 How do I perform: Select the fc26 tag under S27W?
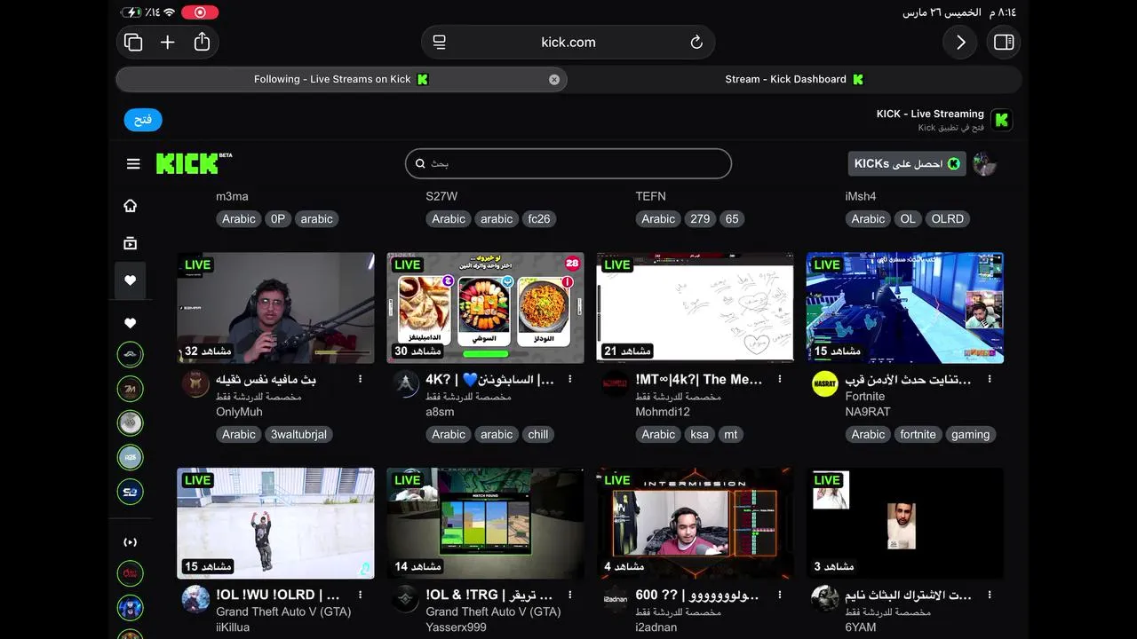pyautogui.click(x=538, y=218)
